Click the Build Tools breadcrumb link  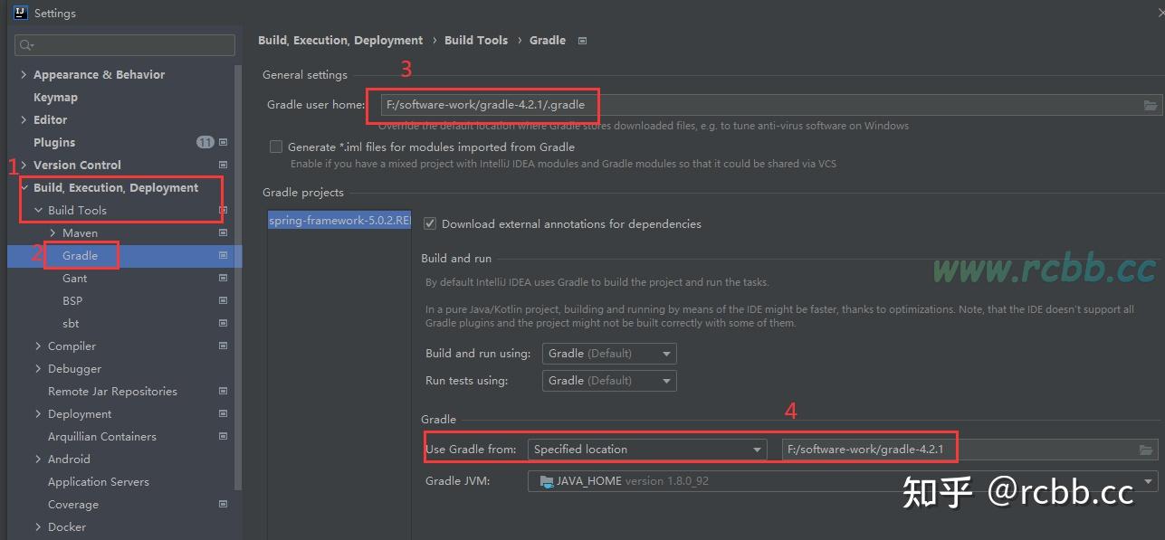point(476,41)
